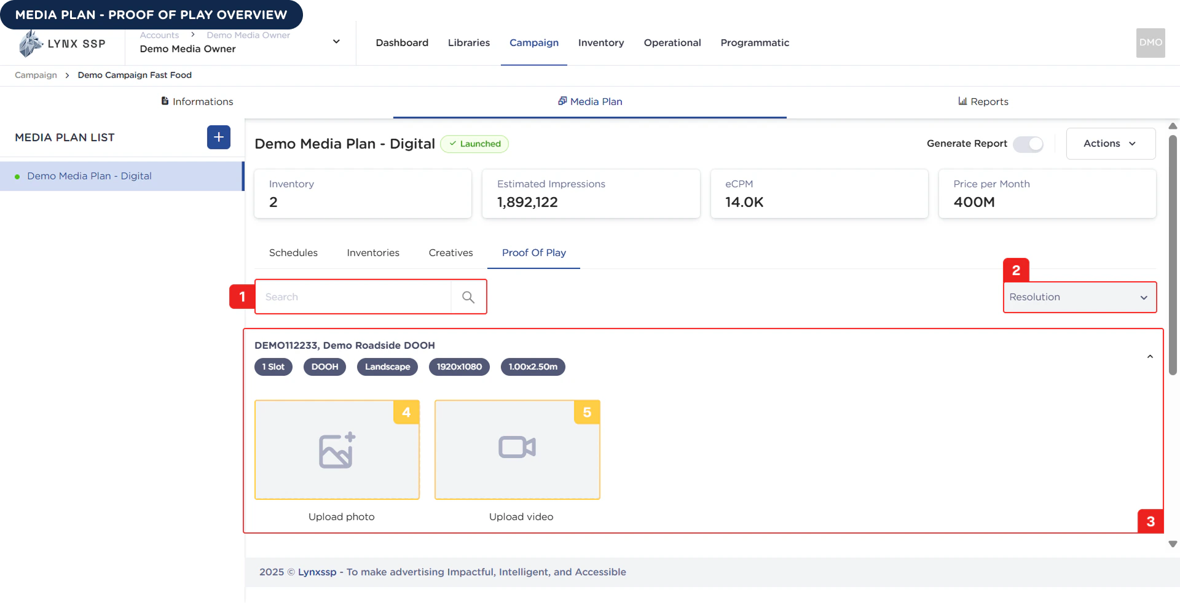Click the search magnifier icon
The width and height of the screenshot is (1180, 603).
(x=468, y=297)
